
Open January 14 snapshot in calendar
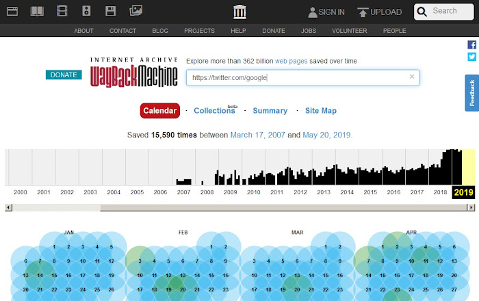[x=40, y=276]
